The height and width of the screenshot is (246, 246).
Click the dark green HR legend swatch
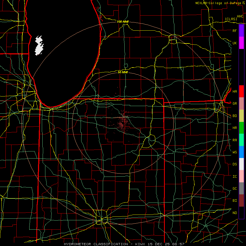(x=241, y=128)
